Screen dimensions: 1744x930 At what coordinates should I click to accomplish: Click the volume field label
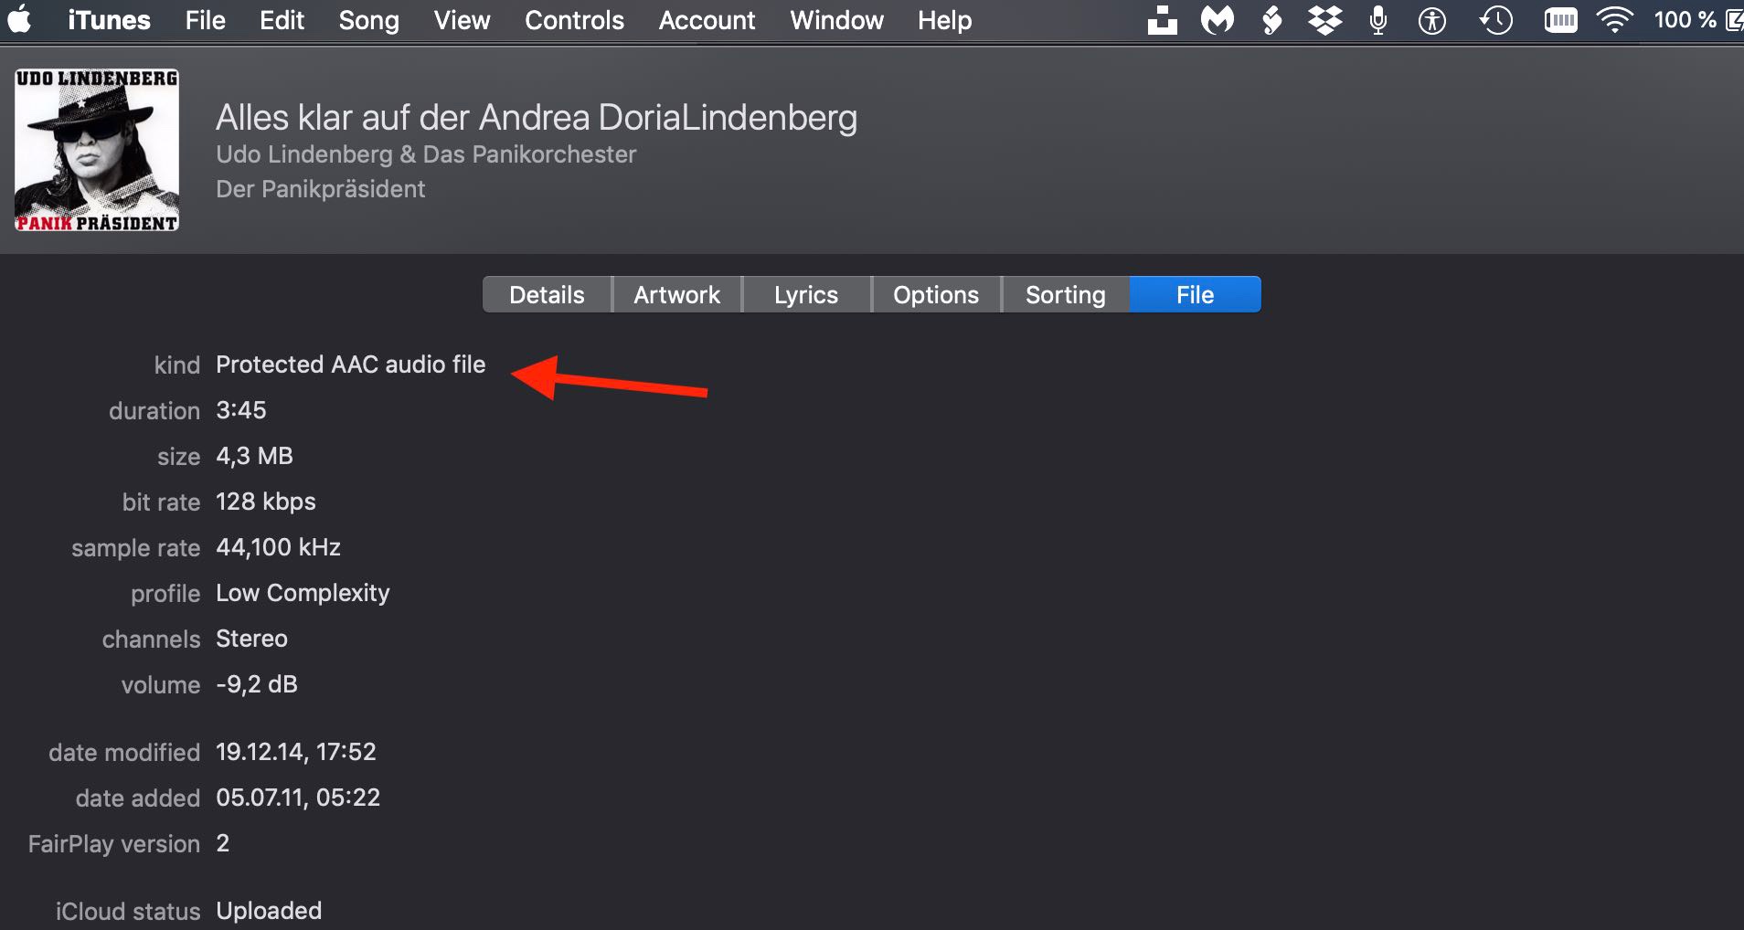pos(161,685)
